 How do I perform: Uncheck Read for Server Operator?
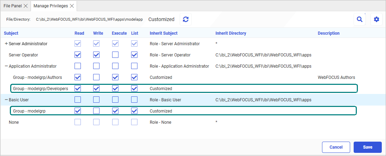coord(78,55)
